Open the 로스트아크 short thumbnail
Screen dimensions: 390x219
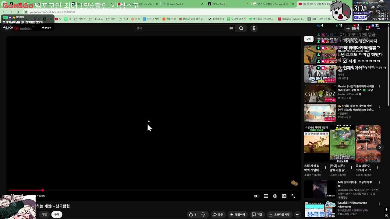(x=342, y=144)
